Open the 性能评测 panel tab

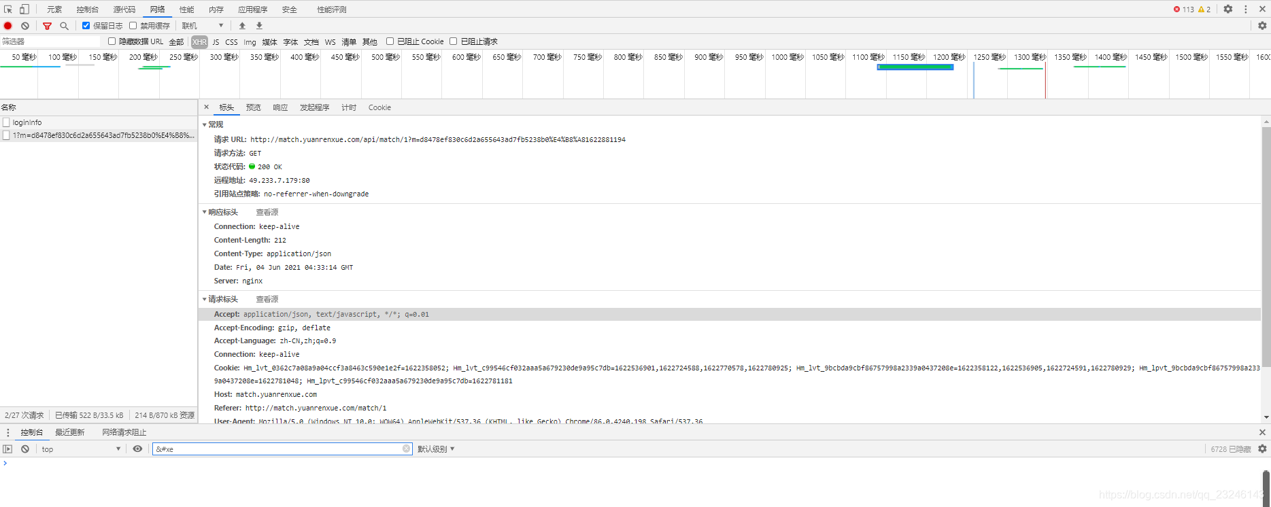(x=332, y=10)
